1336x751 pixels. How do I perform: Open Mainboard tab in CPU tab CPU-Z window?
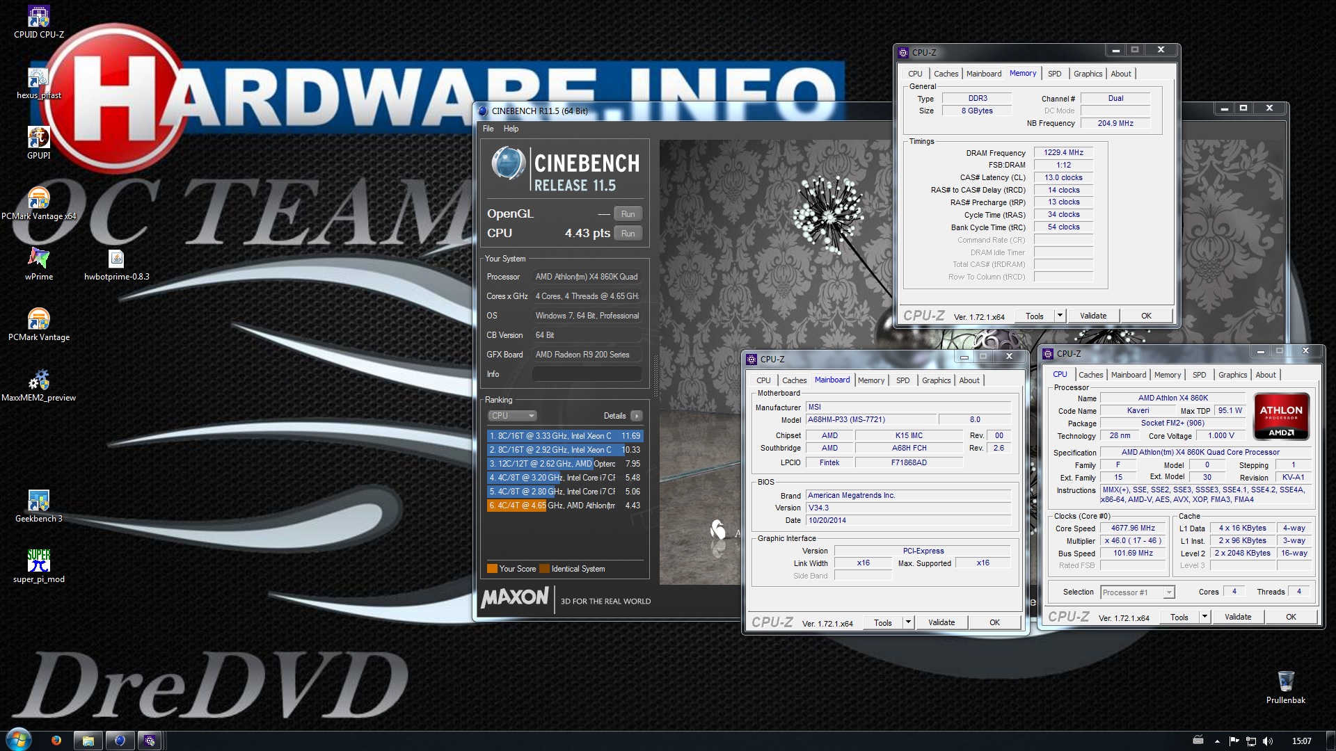tap(1128, 375)
